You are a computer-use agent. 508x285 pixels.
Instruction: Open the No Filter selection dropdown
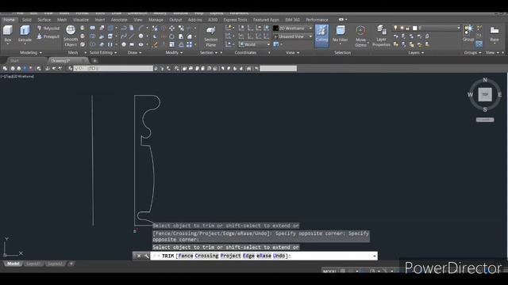pyautogui.click(x=341, y=35)
